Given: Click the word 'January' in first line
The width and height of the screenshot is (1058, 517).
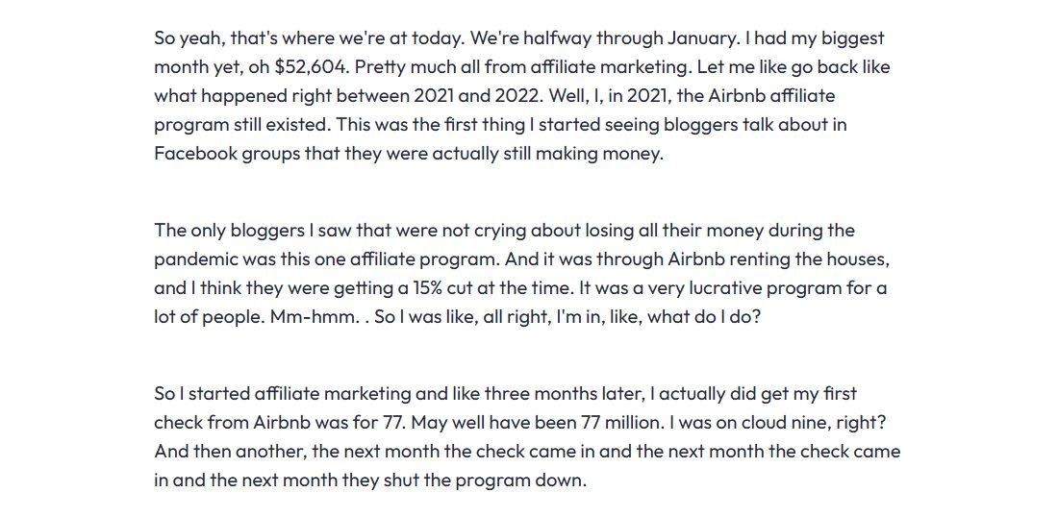Looking at the screenshot, I should pos(702,38).
